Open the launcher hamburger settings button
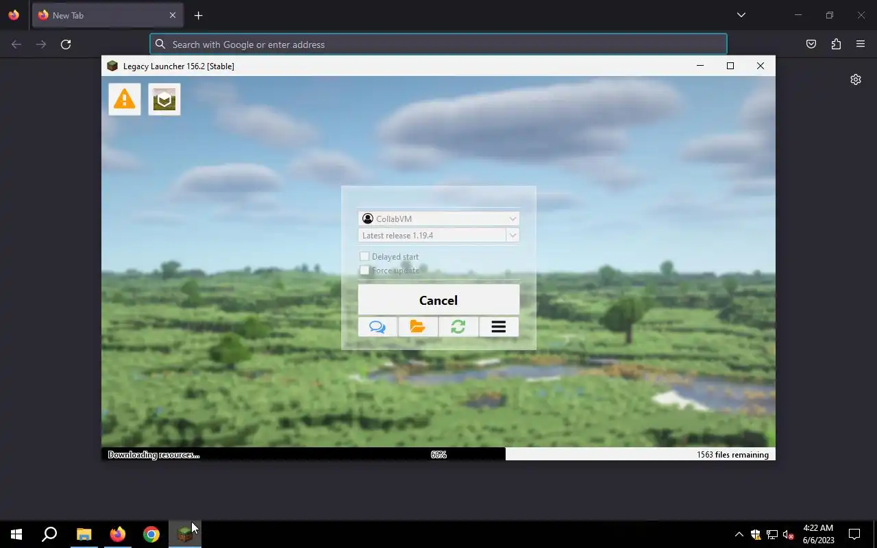The image size is (877, 548). (499, 327)
